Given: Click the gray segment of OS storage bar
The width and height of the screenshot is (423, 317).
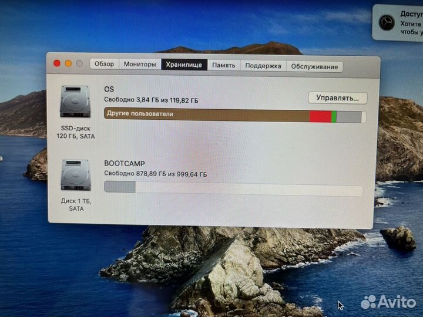Looking at the screenshot, I should [x=349, y=117].
